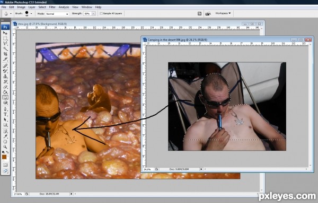Click Doc size text in stew.jpg window

tap(49, 194)
